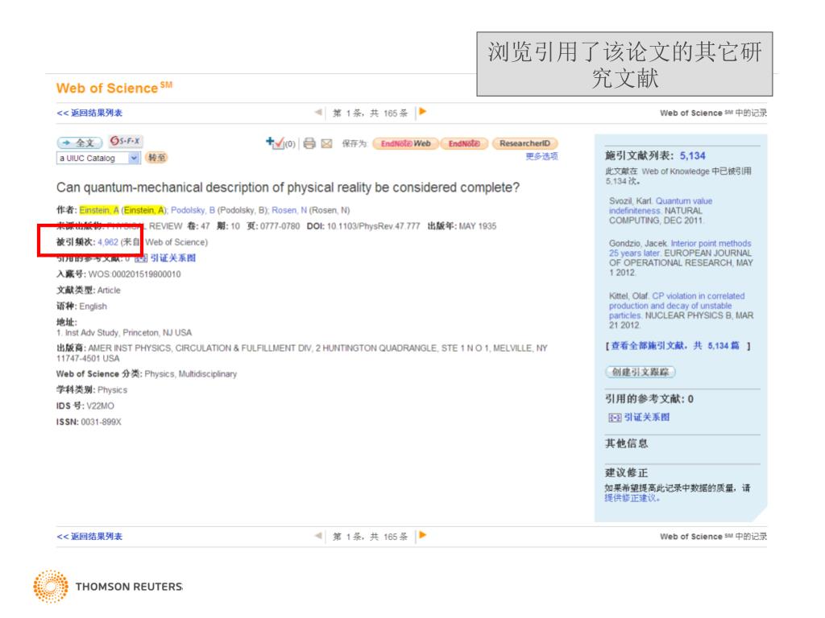Go to next record top orange arrow

coord(422,112)
